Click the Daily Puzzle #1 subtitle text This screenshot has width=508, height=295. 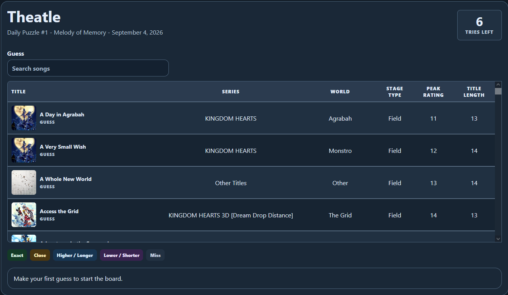coord(85,33)
